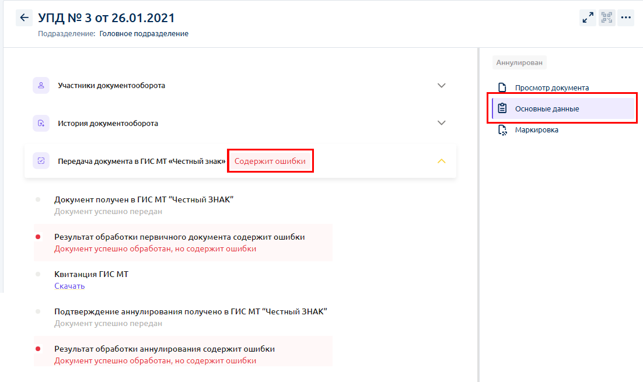Select Подтверждение аннулирования получено в ГИС МТ row
The width and height of the screenshot is (643, 382).
[190, 311]
